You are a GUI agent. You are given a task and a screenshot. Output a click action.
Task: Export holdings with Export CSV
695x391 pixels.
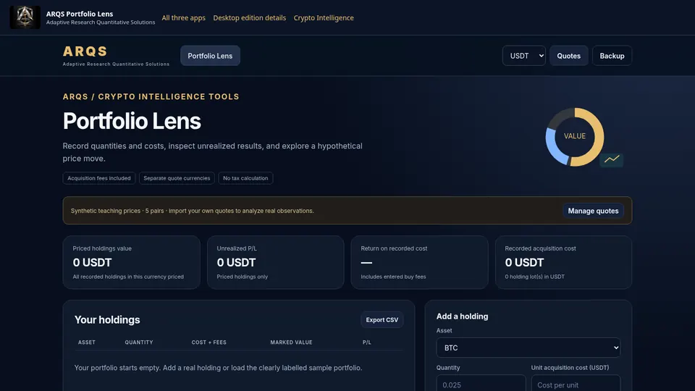click(x=382, y=320)
